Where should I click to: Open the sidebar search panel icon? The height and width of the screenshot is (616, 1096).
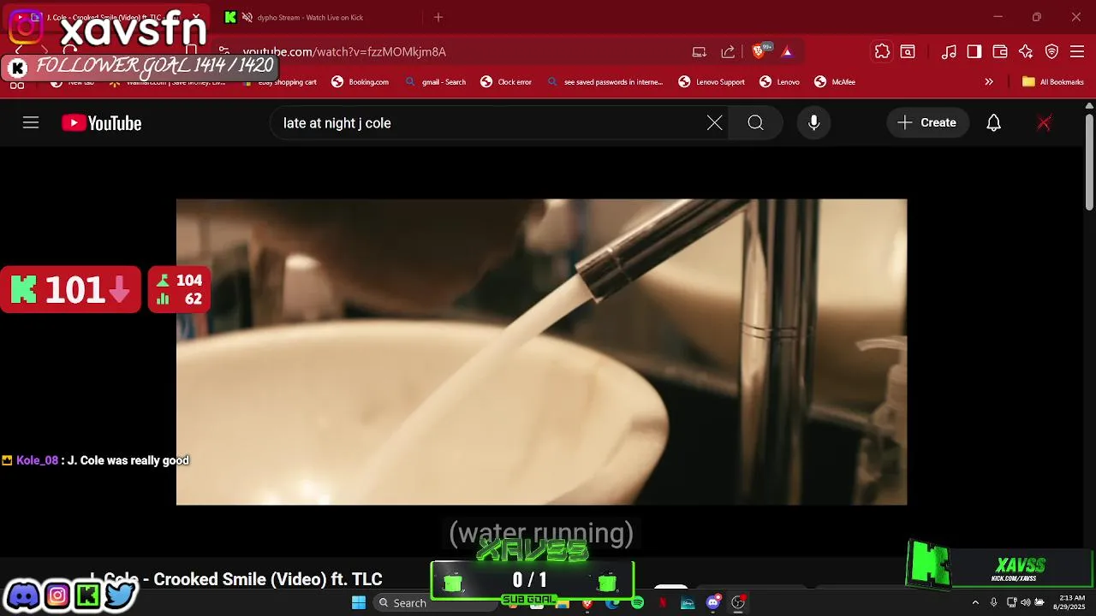pos(908,52)
